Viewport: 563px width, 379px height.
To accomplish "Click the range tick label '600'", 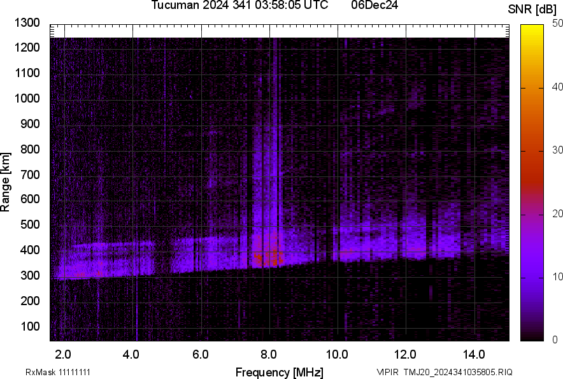I will (x=30, y=199).
